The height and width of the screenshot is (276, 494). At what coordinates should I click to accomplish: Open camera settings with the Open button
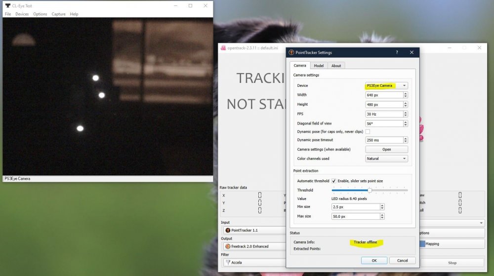coord(387,150)
